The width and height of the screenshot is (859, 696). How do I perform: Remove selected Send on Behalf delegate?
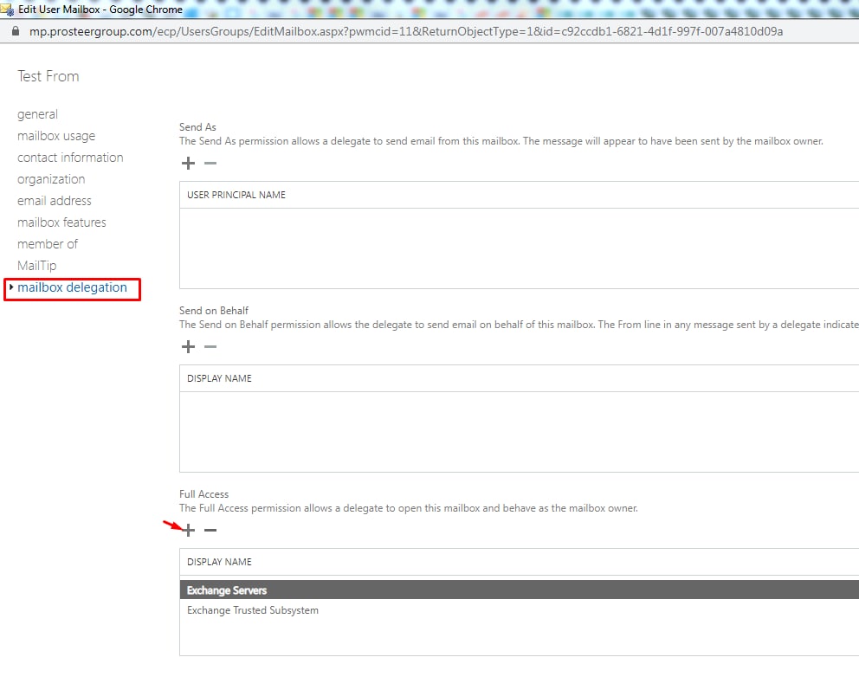[x=210, y=346]
